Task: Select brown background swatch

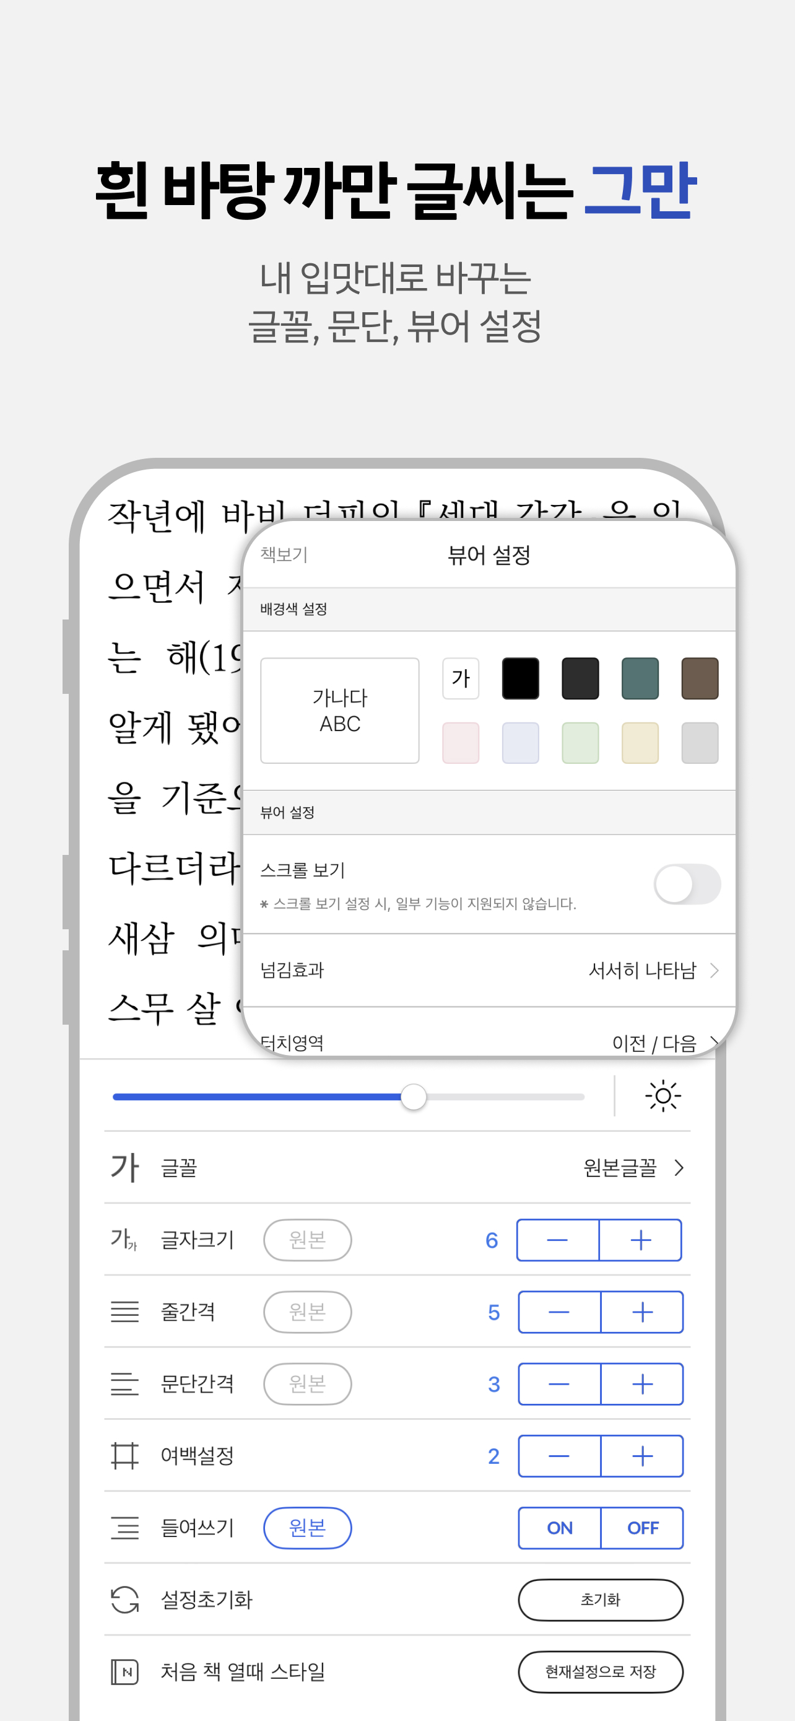Action: pos(700,678)
